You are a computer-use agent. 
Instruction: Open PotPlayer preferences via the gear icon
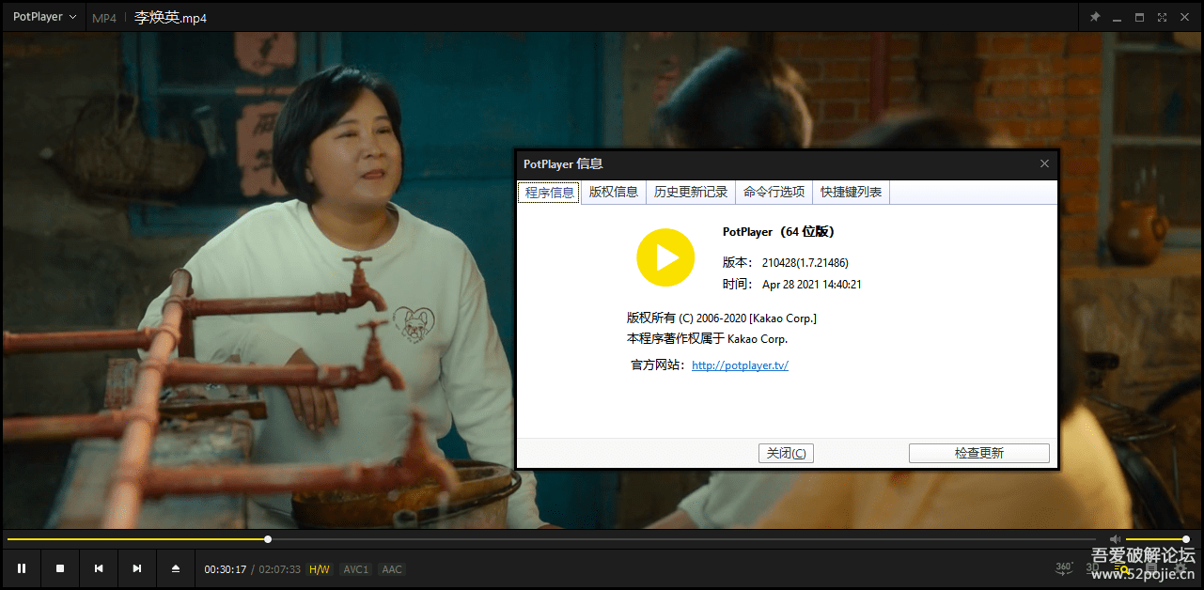pos(1180,568)
